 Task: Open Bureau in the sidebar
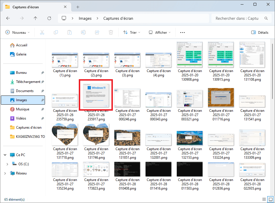(x=21, y=73)
